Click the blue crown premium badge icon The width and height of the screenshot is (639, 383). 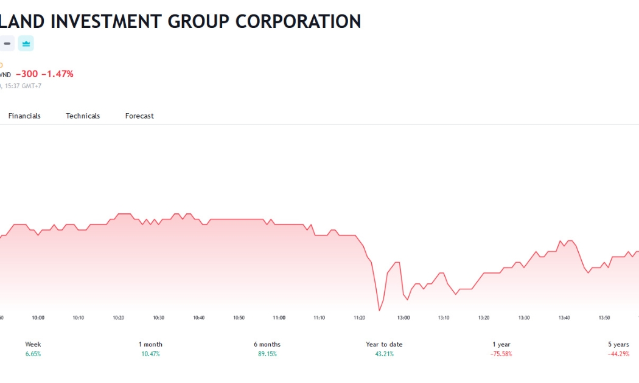tap(26, 44)
